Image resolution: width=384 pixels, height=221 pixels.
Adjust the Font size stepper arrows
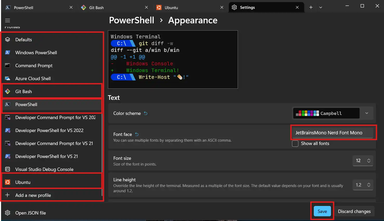click(369, 161)
